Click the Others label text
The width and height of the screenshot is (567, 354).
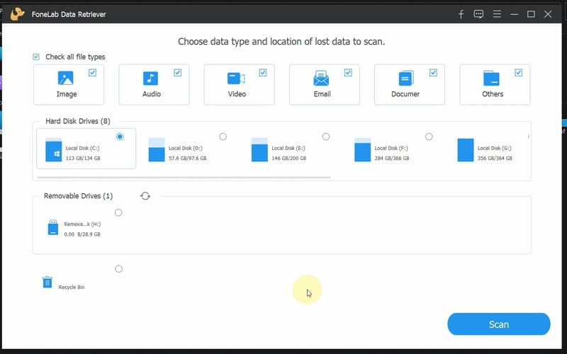[493, 94]
